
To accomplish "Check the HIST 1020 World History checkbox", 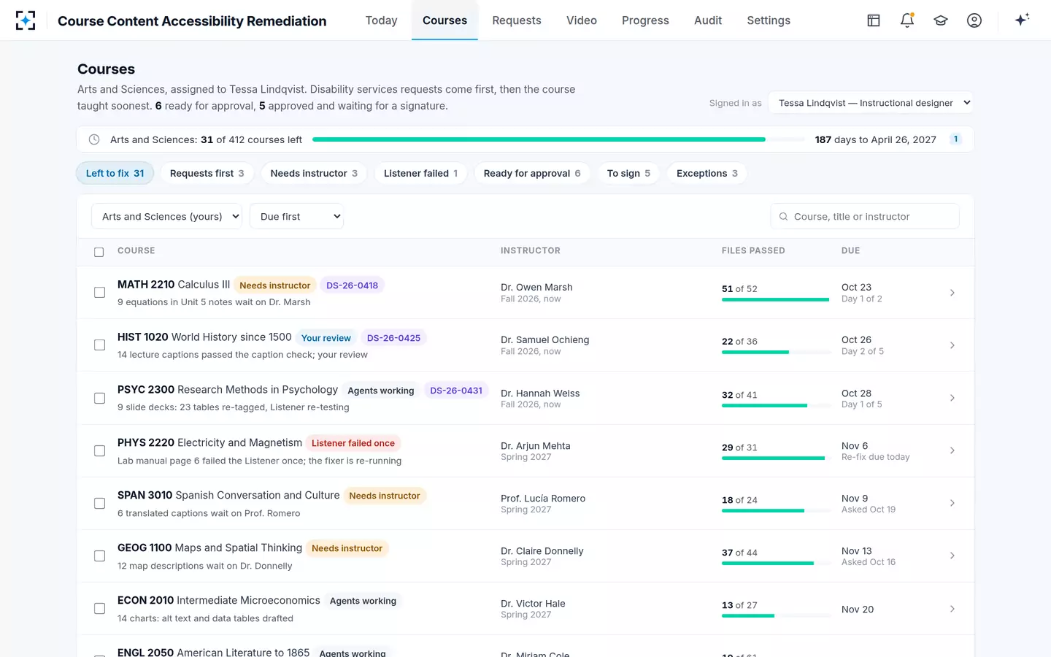I will pyautogui.click(x=99, y=345).
